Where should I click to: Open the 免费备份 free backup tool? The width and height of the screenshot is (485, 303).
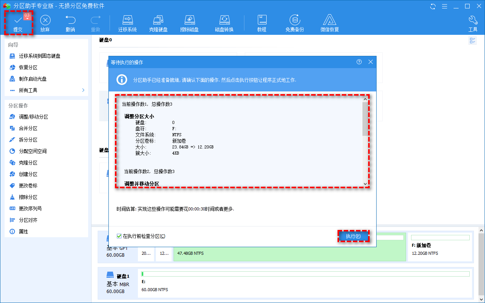click(x=294, y=23)
